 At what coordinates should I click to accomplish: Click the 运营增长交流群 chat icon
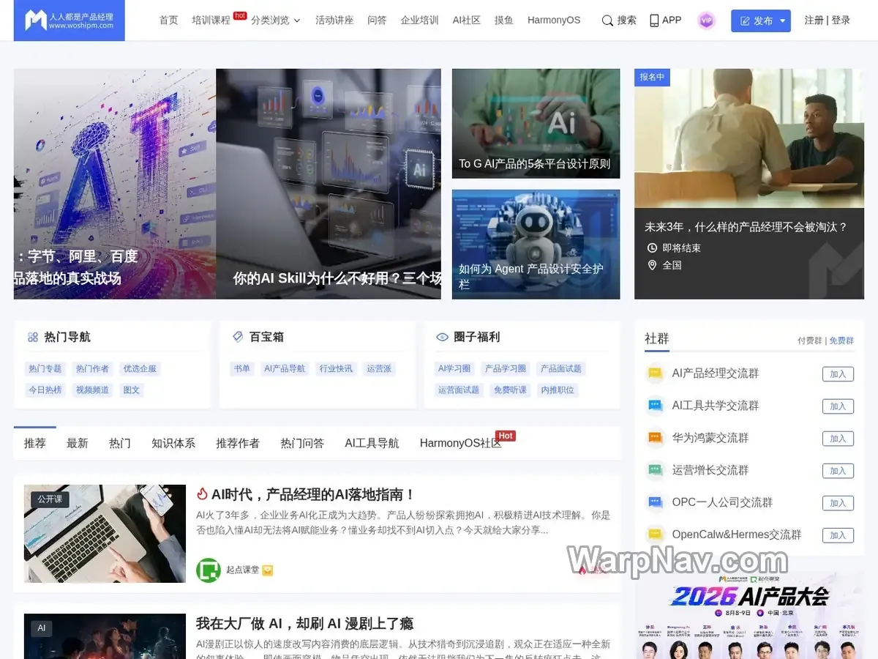click(655, 470)
